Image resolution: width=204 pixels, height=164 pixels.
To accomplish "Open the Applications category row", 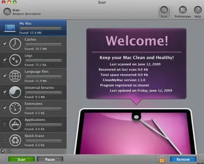I will 33,124.
